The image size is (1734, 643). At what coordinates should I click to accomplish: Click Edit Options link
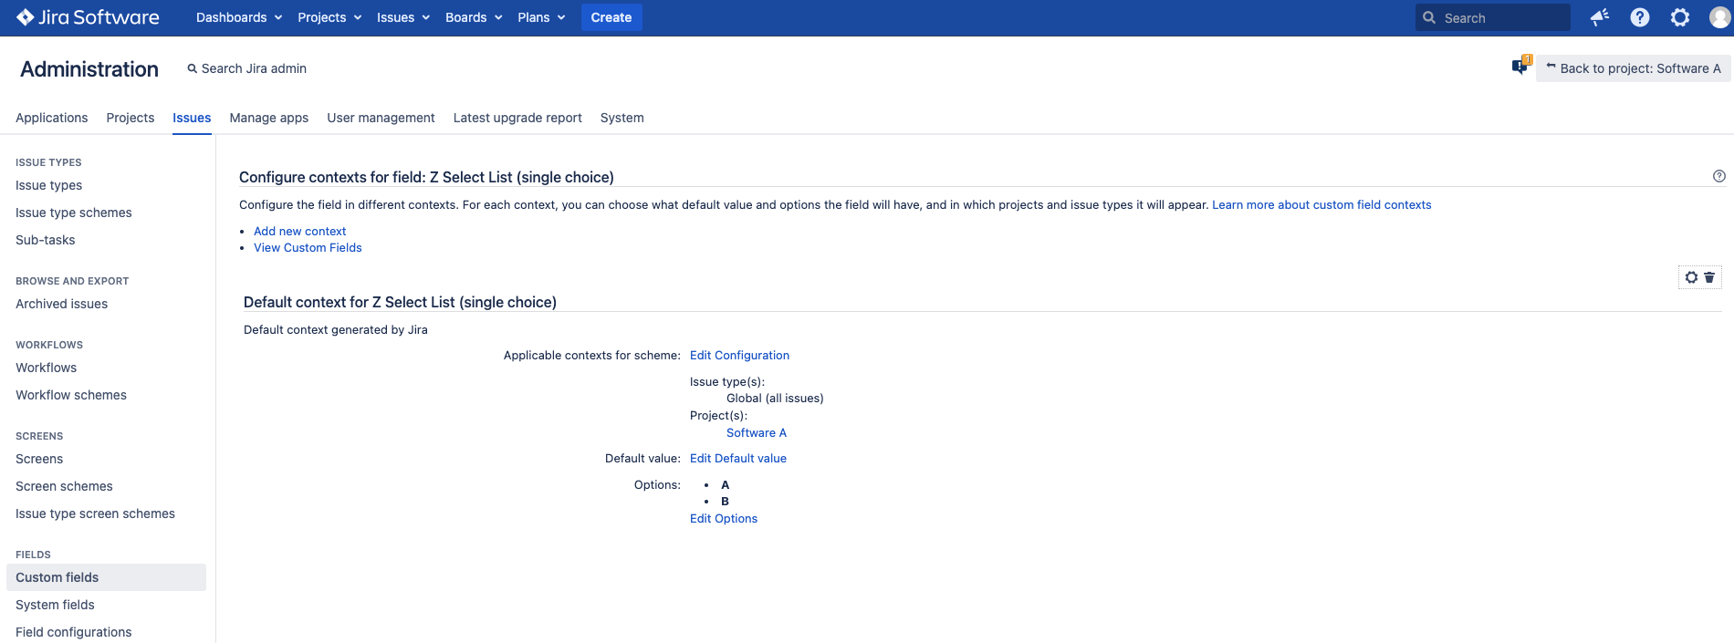tap(724, 519)
